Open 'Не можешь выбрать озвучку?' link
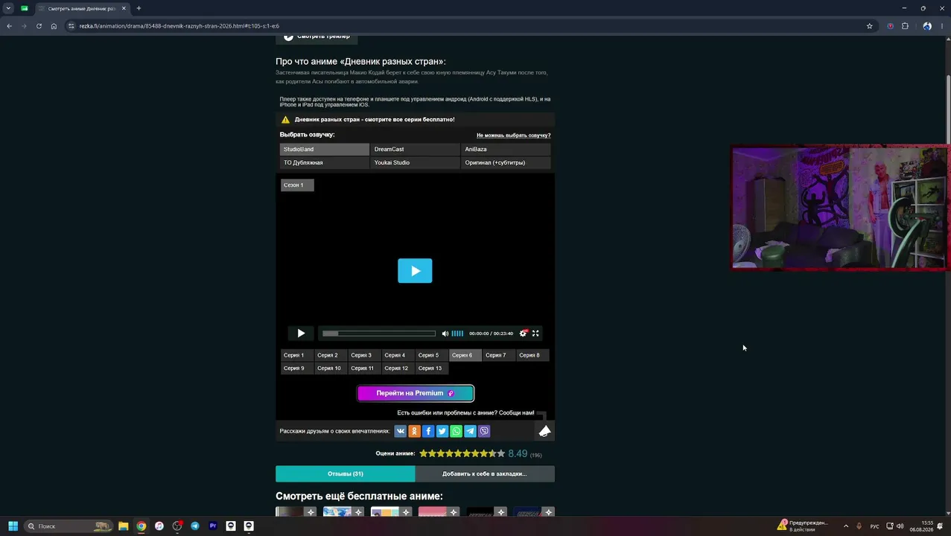The image size is (951, 536). [x=513, y=135]
